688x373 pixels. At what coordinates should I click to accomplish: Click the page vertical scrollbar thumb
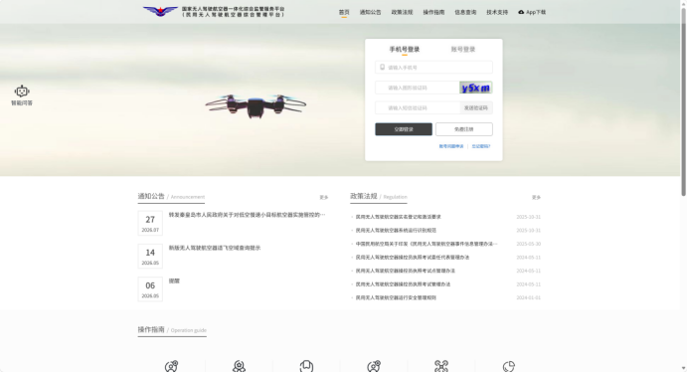point(684,100)
